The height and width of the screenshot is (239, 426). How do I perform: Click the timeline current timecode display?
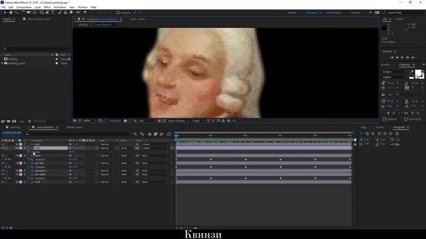tap(12, 133)
